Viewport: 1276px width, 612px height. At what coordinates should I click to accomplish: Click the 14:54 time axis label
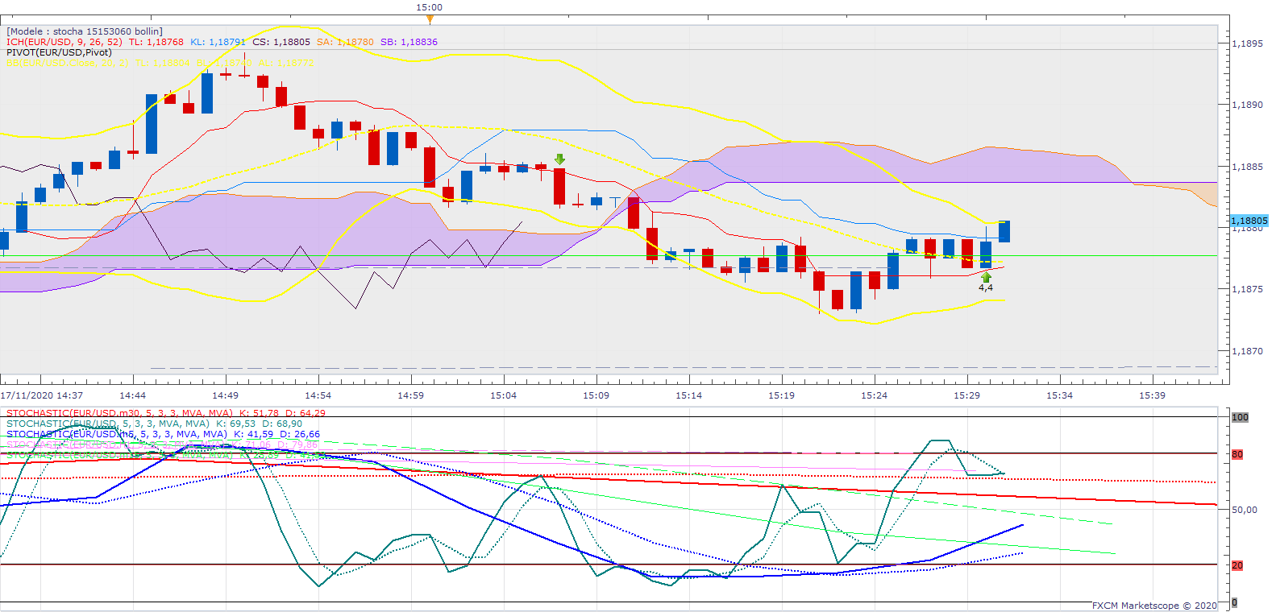click(x=318, y=395)
